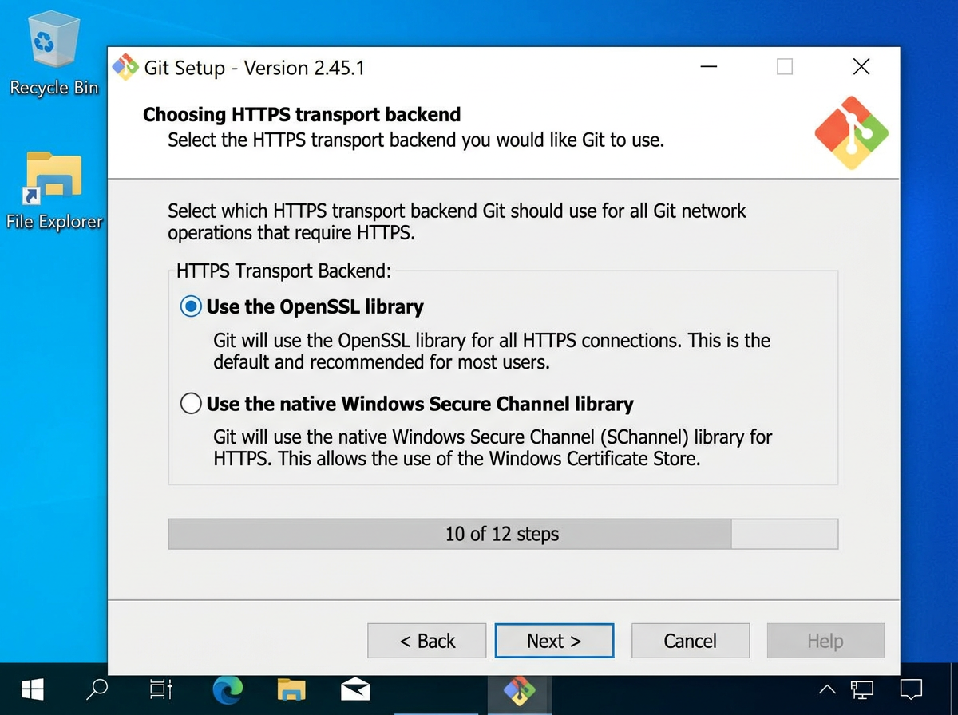The height and width of the screenshot is (715, 958).
Task: Click 'Select the HTTPS transport backend you would like' subtitle
Action: [415, 141]
